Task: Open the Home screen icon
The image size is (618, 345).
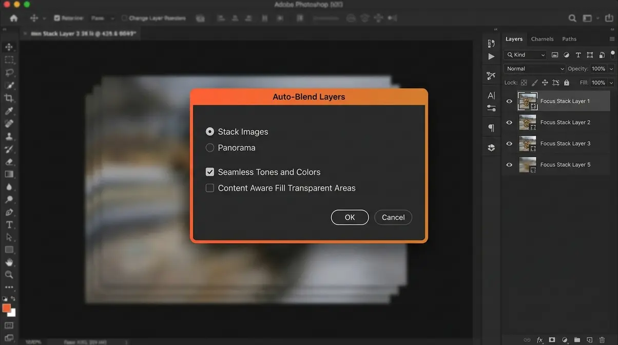Action: [x=14, y=18]
